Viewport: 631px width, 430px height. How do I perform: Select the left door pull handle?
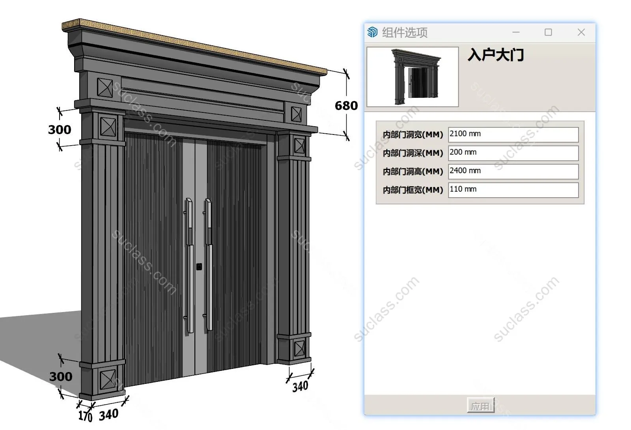click(190, 264)
